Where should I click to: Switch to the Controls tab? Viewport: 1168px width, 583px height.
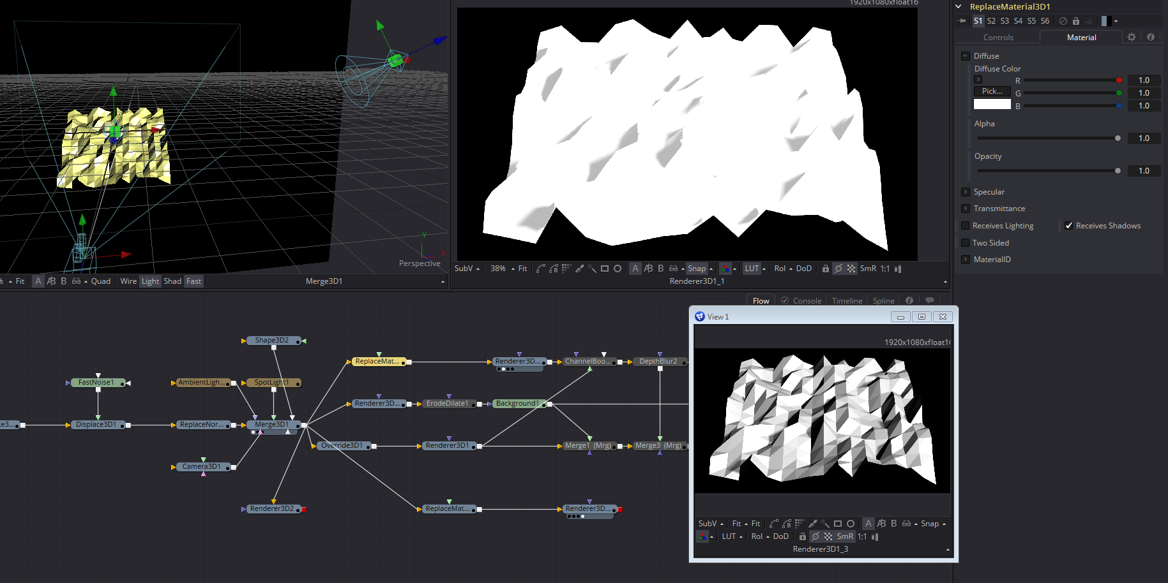[998, 38]
